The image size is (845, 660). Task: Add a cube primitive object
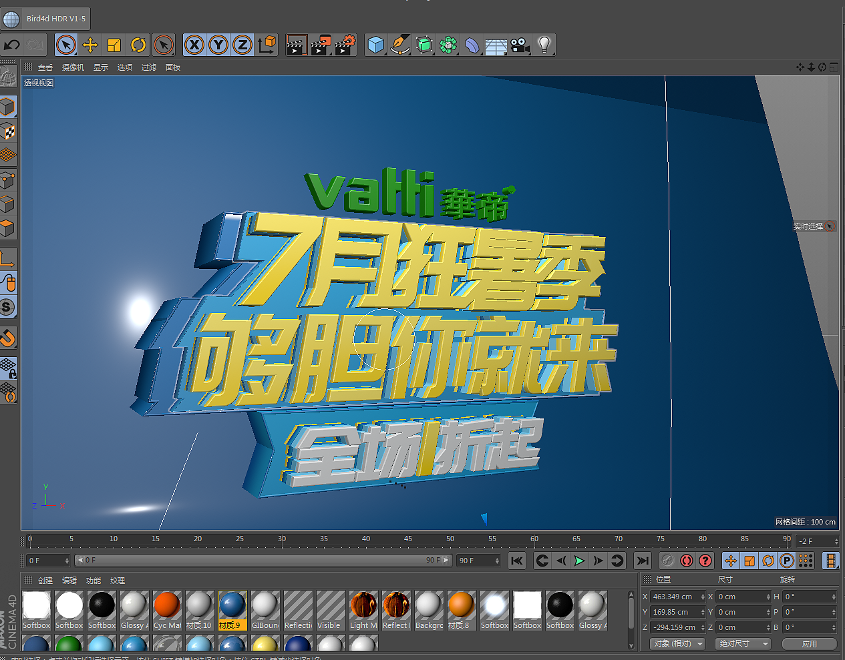(x=376, y=45)
